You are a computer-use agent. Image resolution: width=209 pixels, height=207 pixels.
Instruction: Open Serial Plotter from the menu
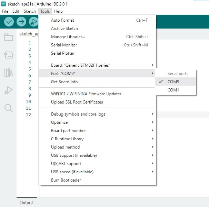coord(97,53)
